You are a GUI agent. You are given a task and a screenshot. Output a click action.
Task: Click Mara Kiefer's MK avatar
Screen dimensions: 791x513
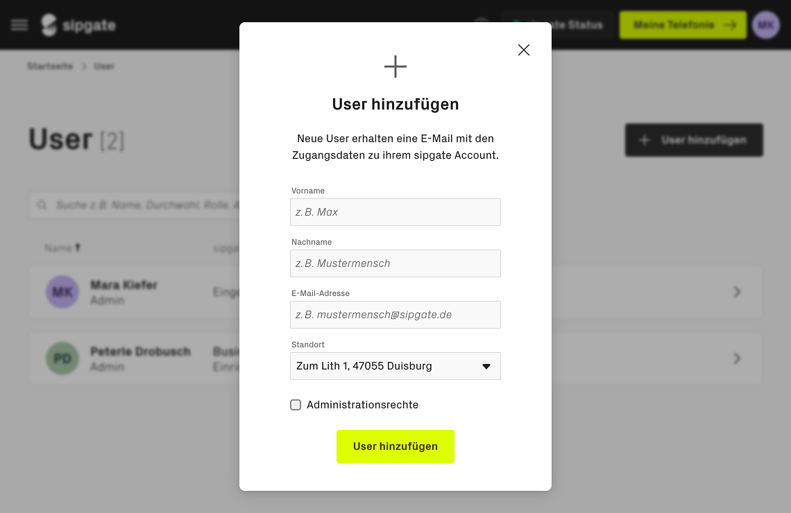(62, 292)
